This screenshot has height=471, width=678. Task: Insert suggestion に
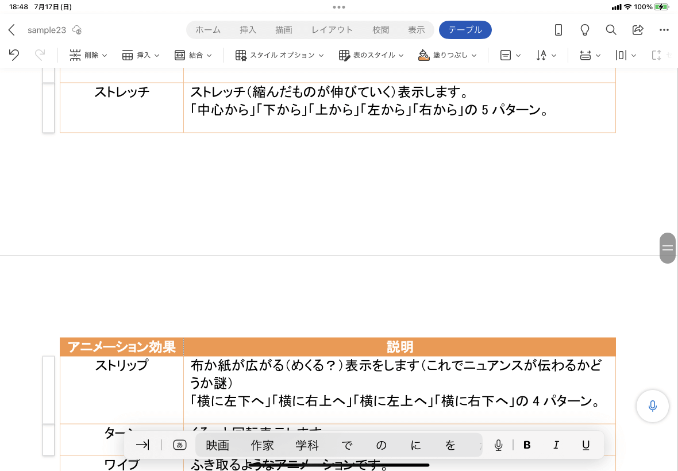pos(415,445)
